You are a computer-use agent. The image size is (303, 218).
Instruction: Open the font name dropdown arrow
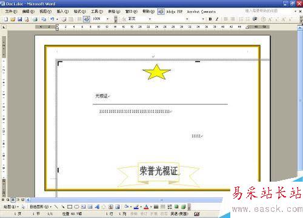tap(187, 19)
